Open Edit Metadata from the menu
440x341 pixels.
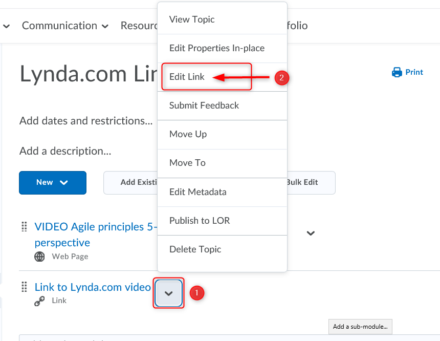(x=198, y=192)
